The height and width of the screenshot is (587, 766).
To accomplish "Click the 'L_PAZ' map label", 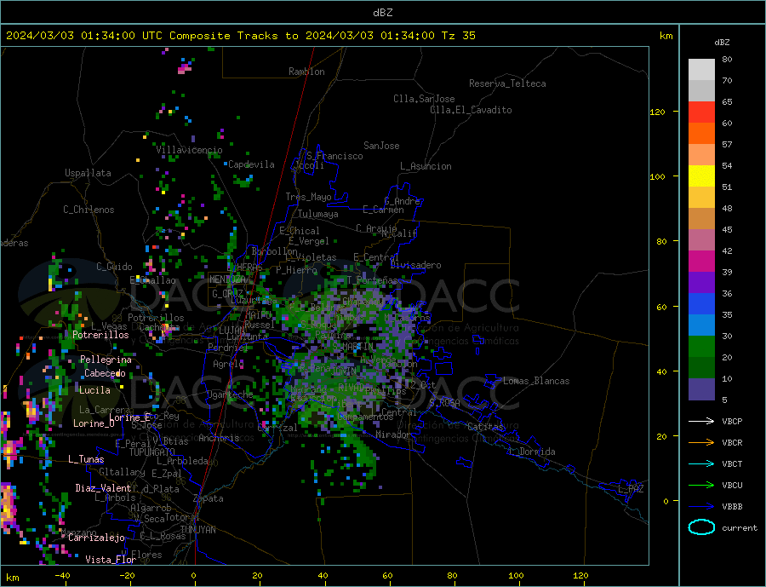I will (x=631, y=489).
